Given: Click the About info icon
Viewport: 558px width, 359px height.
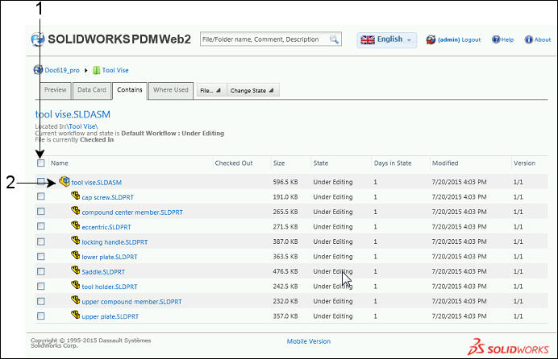Looking at the screenshot, I should [529, 39].
